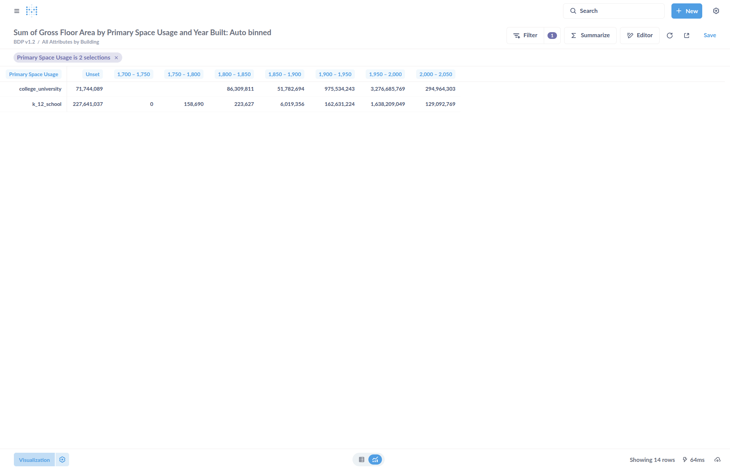This screenshot has height=470, width=730.
Task: Open the New item menu
Action: 686,11
